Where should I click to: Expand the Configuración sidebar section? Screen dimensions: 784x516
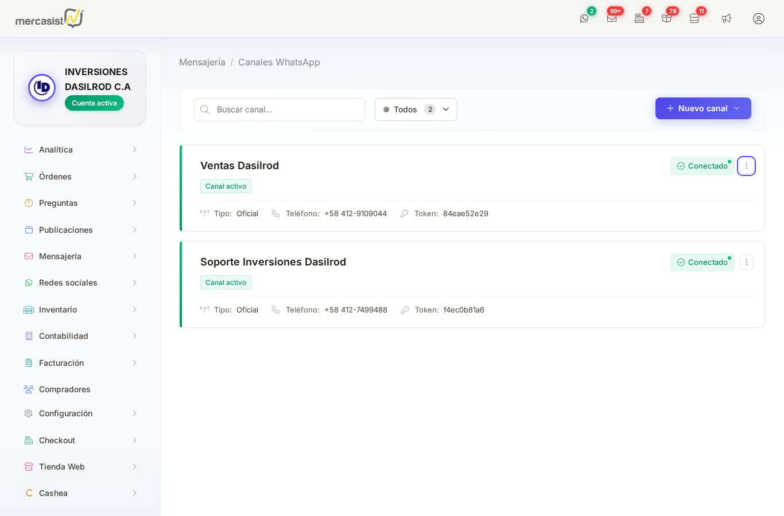coord(80,413)
